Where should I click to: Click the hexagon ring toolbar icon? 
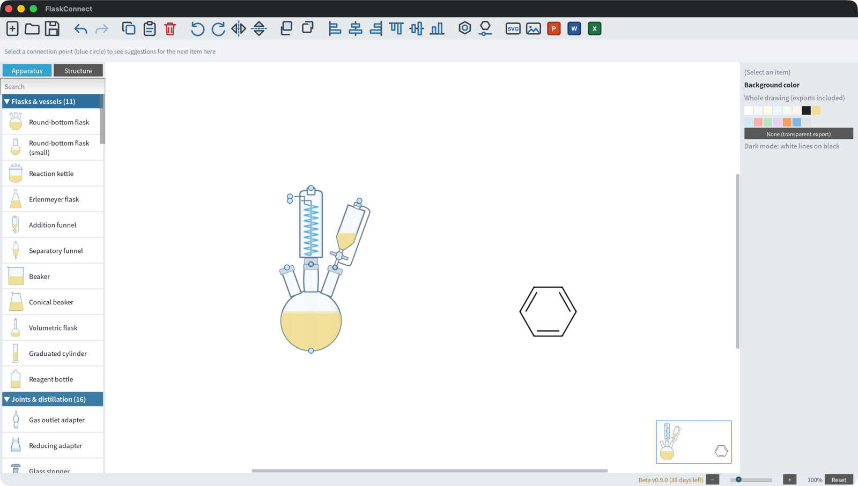(x=465, y=28)
